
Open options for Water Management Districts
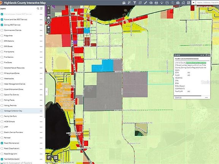41,84
